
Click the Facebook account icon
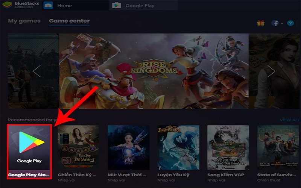(x=275, y=23)
